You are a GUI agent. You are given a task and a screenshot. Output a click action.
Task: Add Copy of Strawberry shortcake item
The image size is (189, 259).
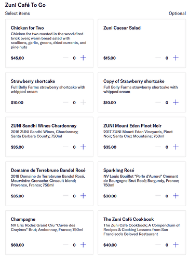(176, 103)
